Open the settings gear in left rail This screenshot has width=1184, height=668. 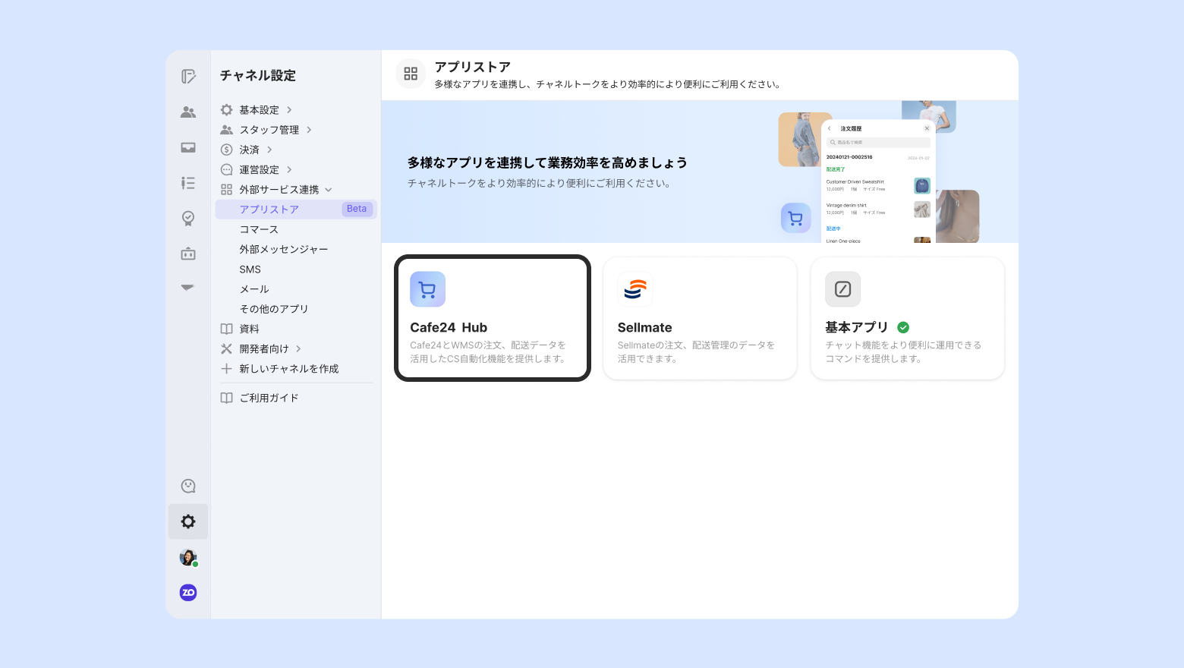click(188, 521)
